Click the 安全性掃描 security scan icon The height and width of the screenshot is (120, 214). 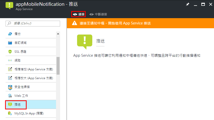(10, 87)
